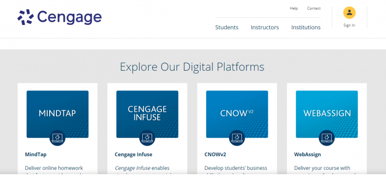The image size is (386, 176).
Task: Open the Institutions menu
Action: pos(306,27)
